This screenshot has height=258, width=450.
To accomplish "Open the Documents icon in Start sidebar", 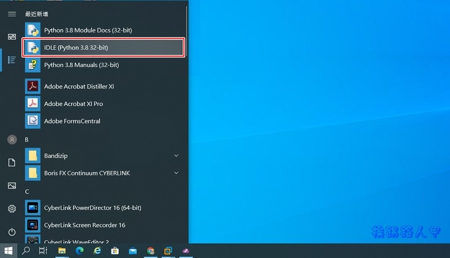I will [x=12, y=162].
